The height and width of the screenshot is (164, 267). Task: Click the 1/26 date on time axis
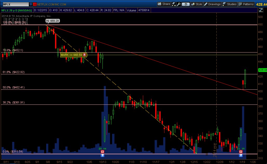pos(253,162)
